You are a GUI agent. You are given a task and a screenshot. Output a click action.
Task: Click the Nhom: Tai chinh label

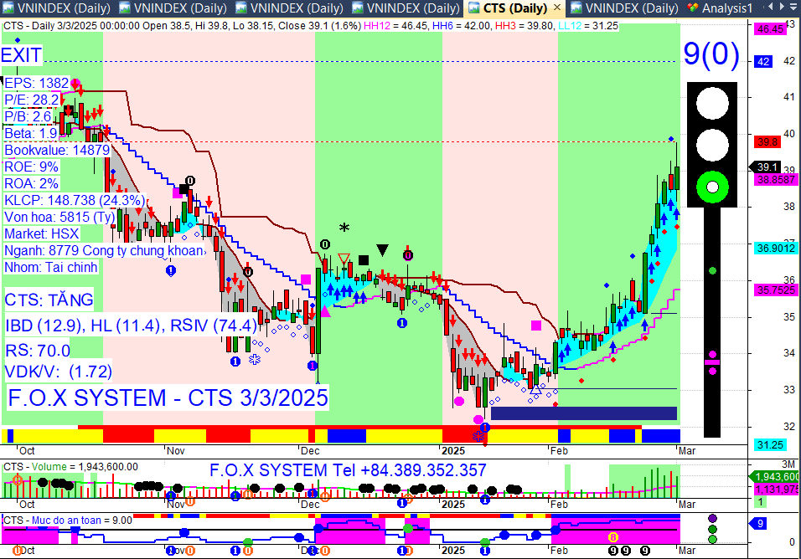click(x=50, y=267)
